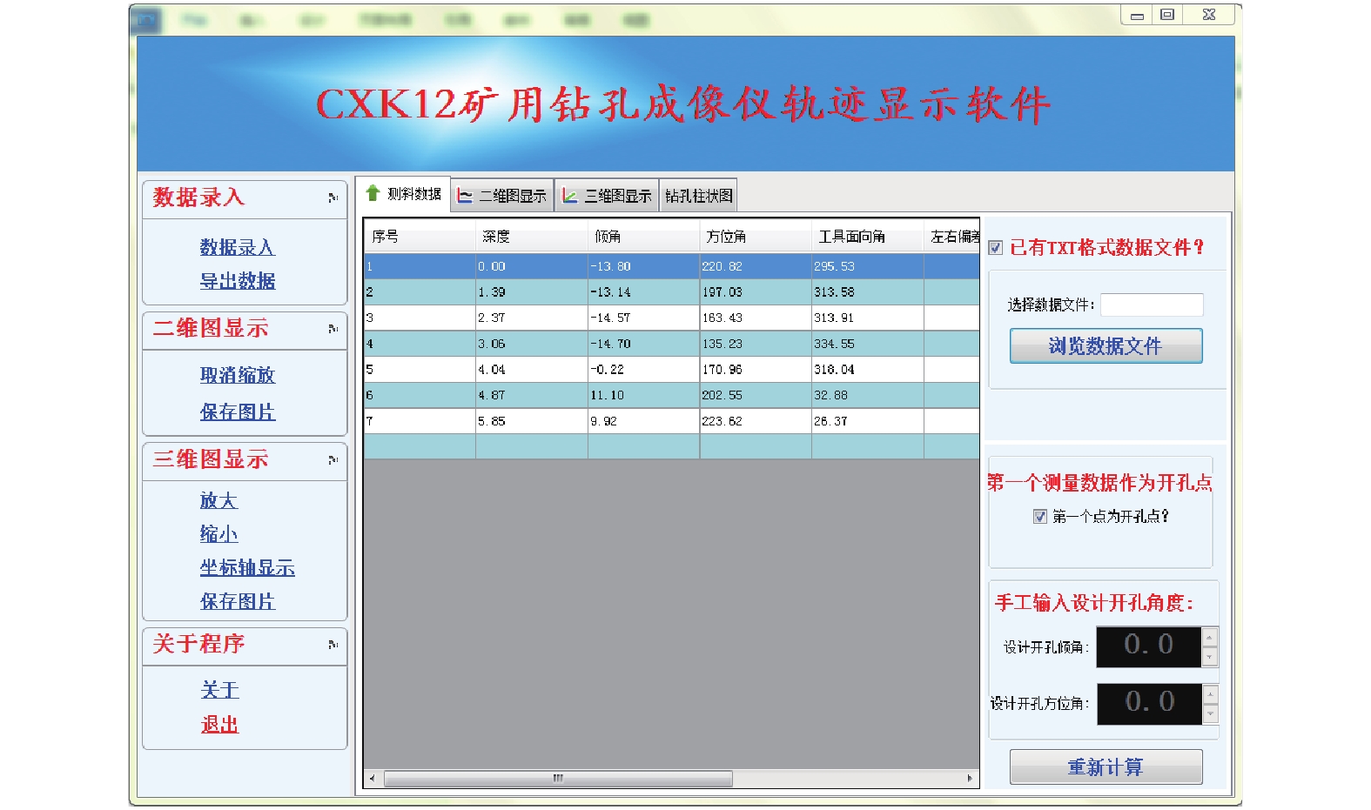Select azimuth cell 163.43
The width and height of the screenshot is (1371, 810).
click(756, 318)
